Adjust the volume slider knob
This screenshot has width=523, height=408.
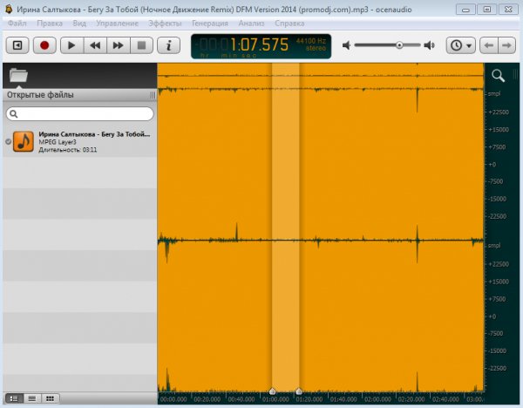pyautogui.click(x=399, y=45)
